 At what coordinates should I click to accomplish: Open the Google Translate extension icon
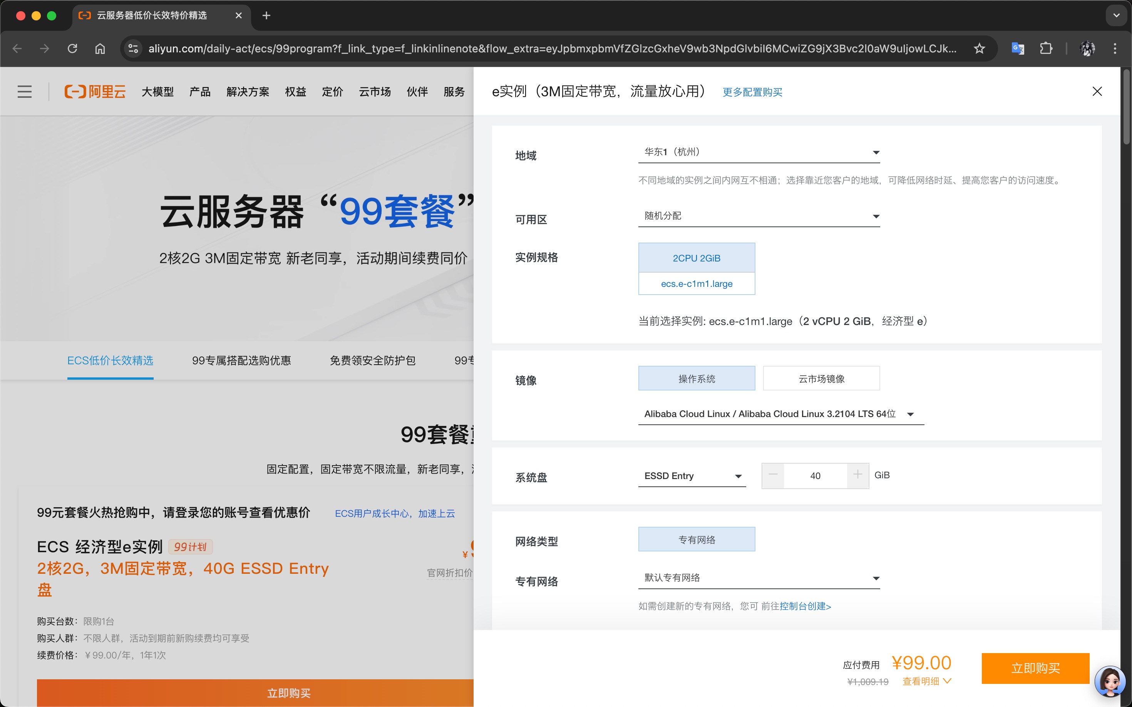[x=1017, y=49]
